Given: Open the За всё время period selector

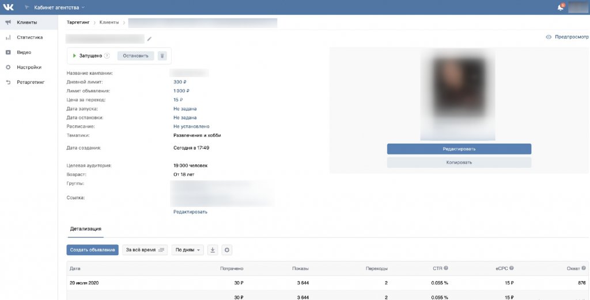Looking at the screenshot, I should pos(145,250).
